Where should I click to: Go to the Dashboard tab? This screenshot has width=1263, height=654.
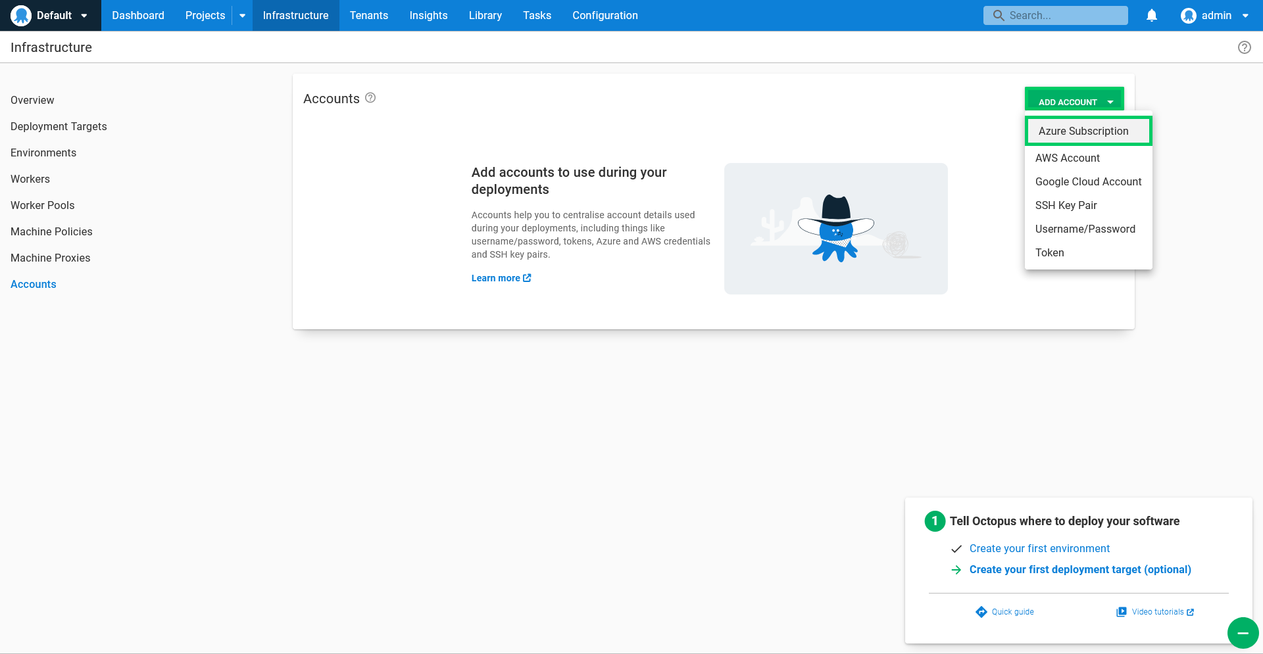(138, 15)
